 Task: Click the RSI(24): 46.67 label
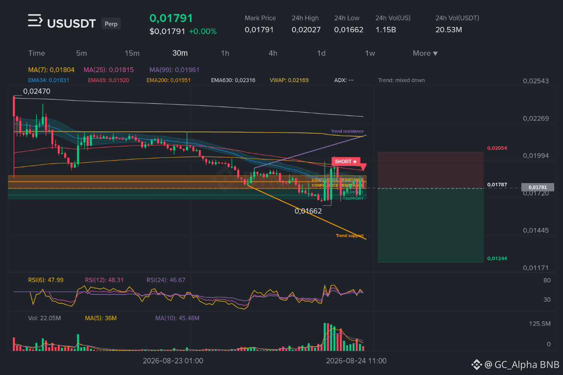[x=166, y=280]
